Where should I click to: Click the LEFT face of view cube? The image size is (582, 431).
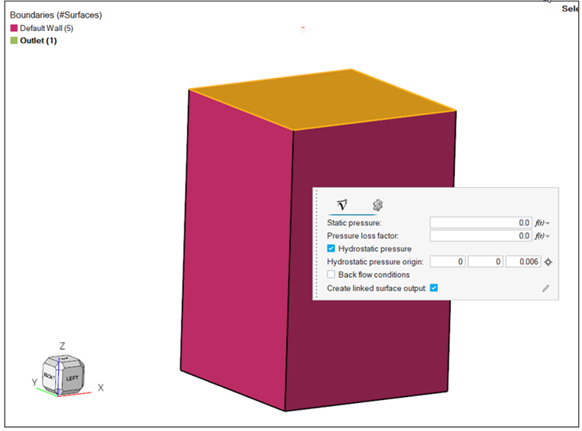(x=72, y=378)
